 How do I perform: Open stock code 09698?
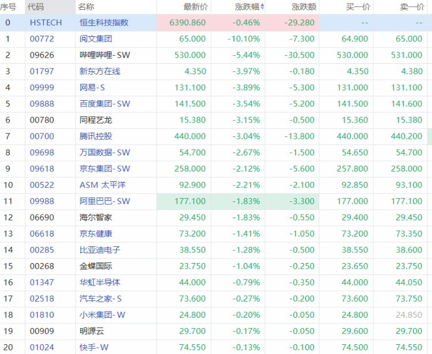42,153
